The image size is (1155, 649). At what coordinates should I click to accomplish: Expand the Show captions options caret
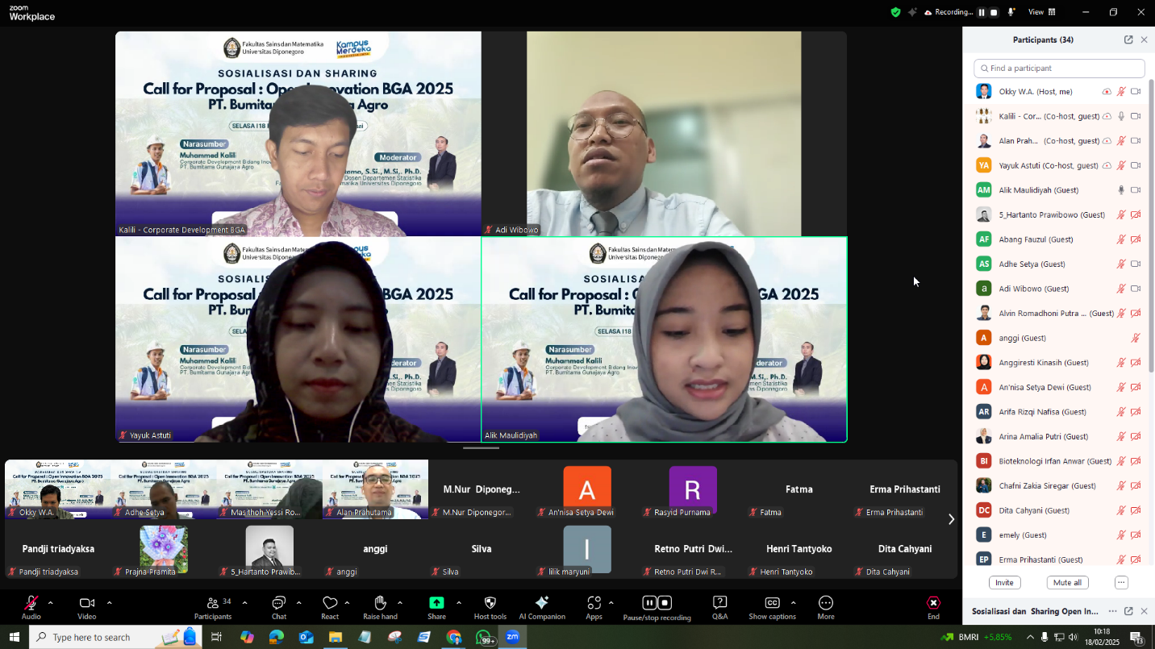(x=793, y=603)
